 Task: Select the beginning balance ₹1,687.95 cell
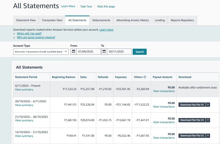(x=71, y=120)
